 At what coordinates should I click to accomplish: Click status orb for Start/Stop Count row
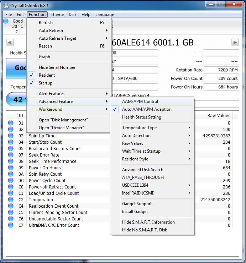[x=11, y=142]
